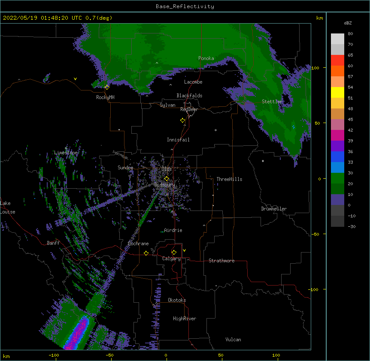Click the Lacombe city label
The height and width of the screenshot is (361, 370).
pos(193,82)
